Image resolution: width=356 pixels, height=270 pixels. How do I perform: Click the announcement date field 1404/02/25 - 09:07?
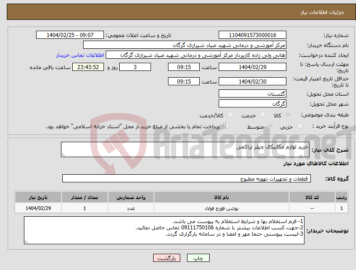70,35
